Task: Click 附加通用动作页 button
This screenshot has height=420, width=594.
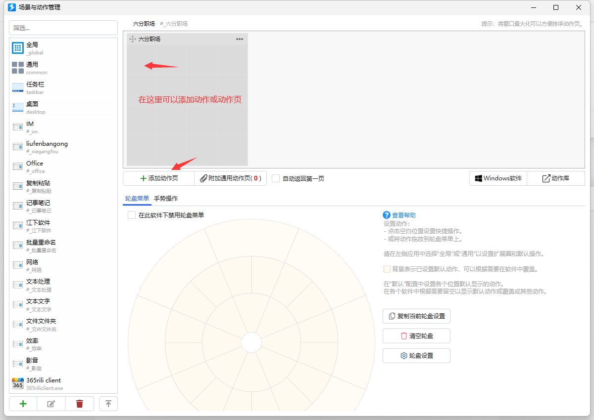Action: [231, 178]
